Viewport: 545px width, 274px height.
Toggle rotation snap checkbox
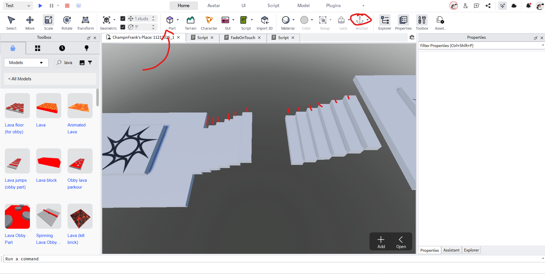(x=123, y=27)
